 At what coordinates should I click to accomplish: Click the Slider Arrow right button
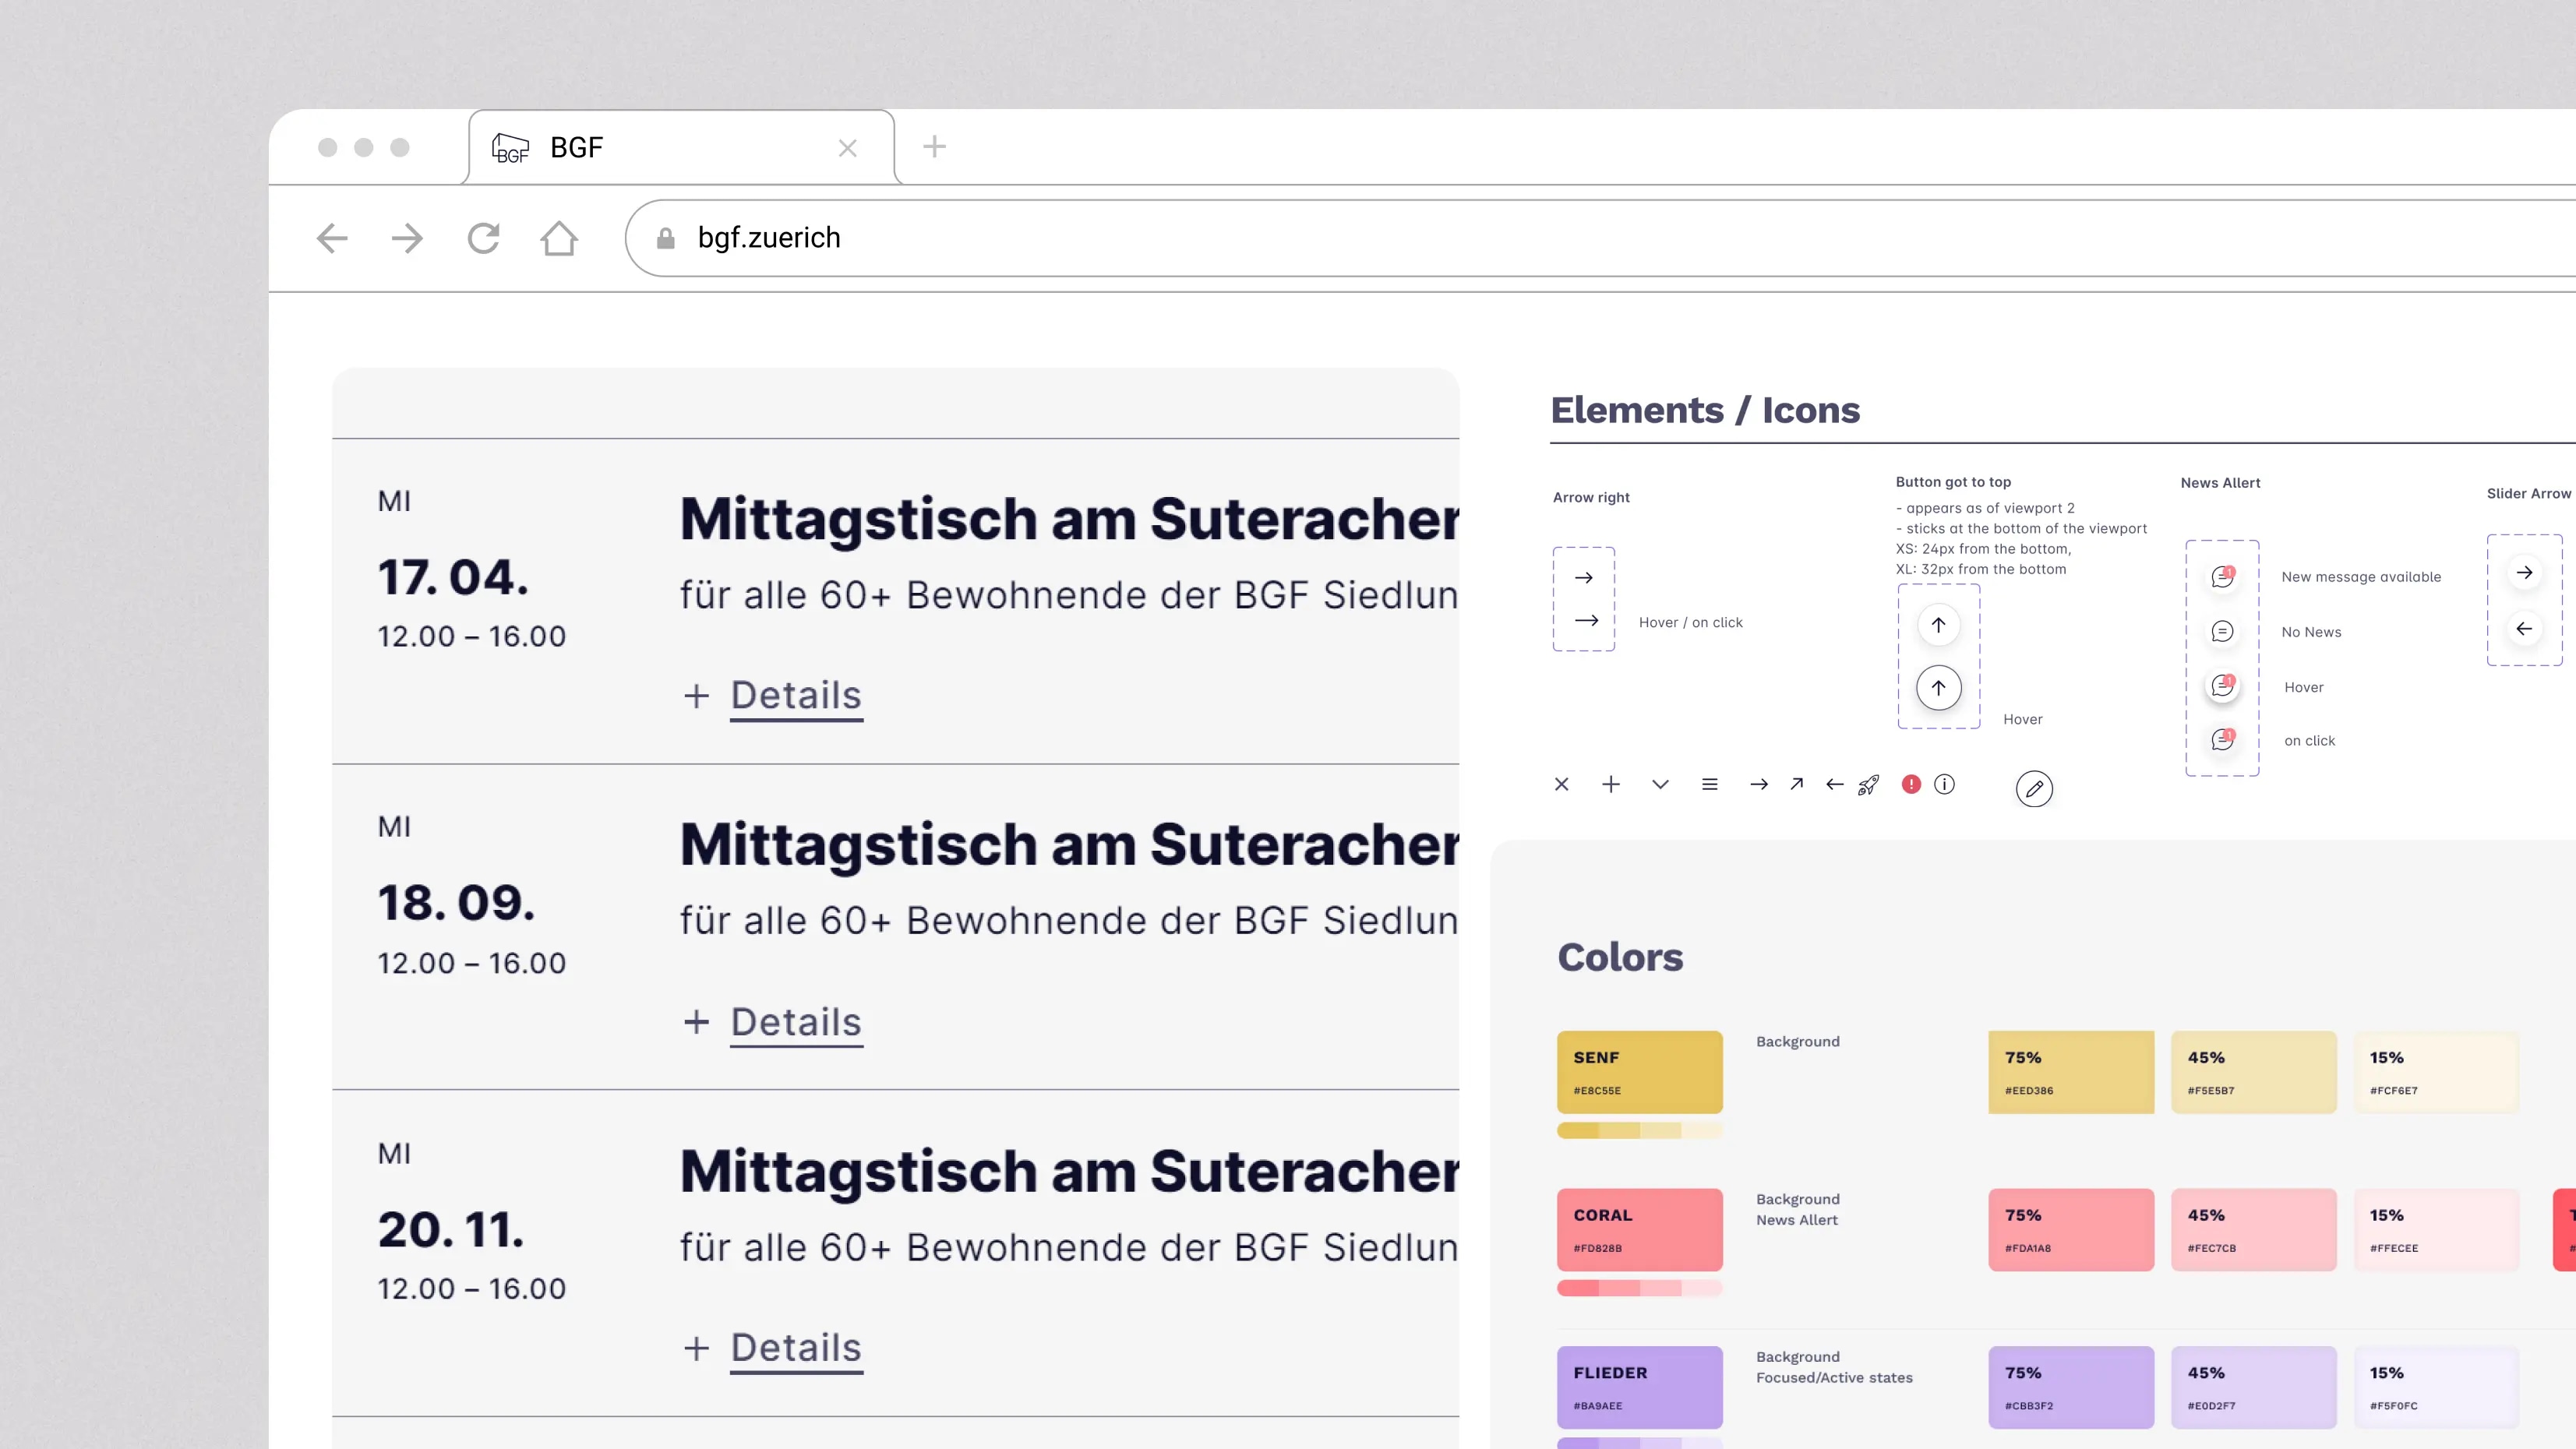coord(2524,573)
